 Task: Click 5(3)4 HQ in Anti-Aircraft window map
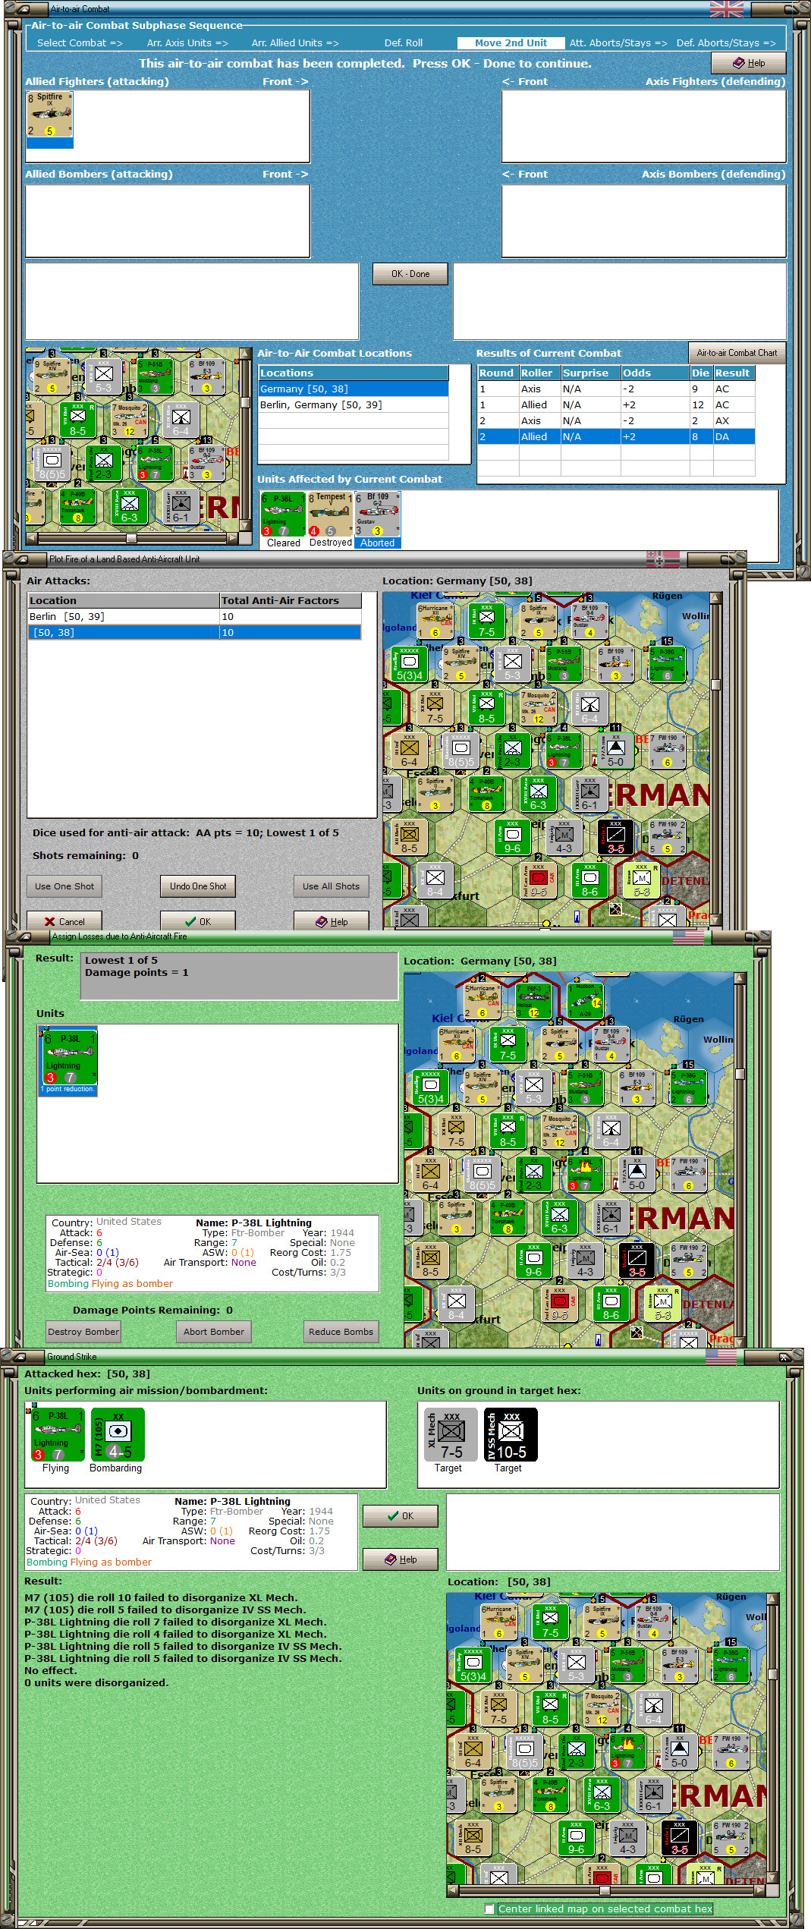(x=410, y=663)
